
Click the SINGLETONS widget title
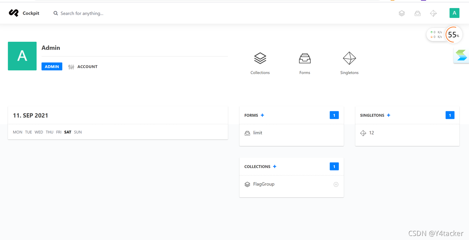click(x=372, y=115)
